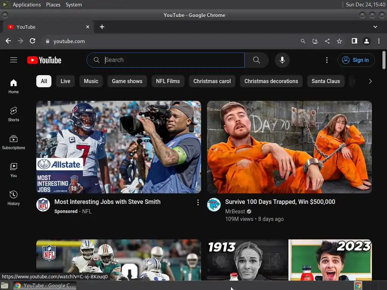Click the install app icon in the address bar
This screenshot has width=387, height=290.
coord(315,41)
